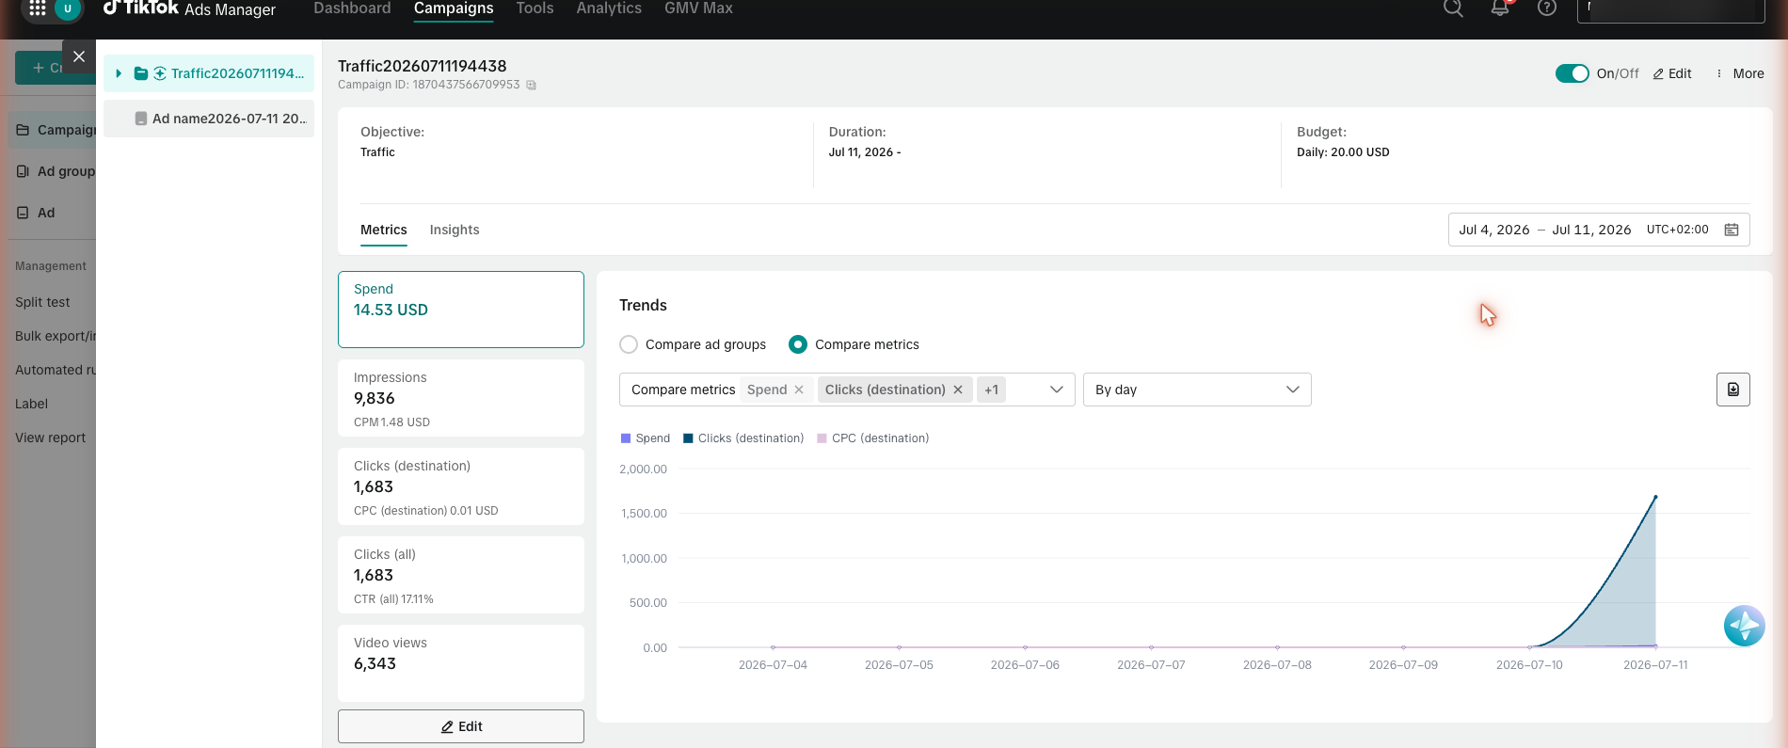Open the GMV Max menu
1788x748 pixels.
click(698, 8)
